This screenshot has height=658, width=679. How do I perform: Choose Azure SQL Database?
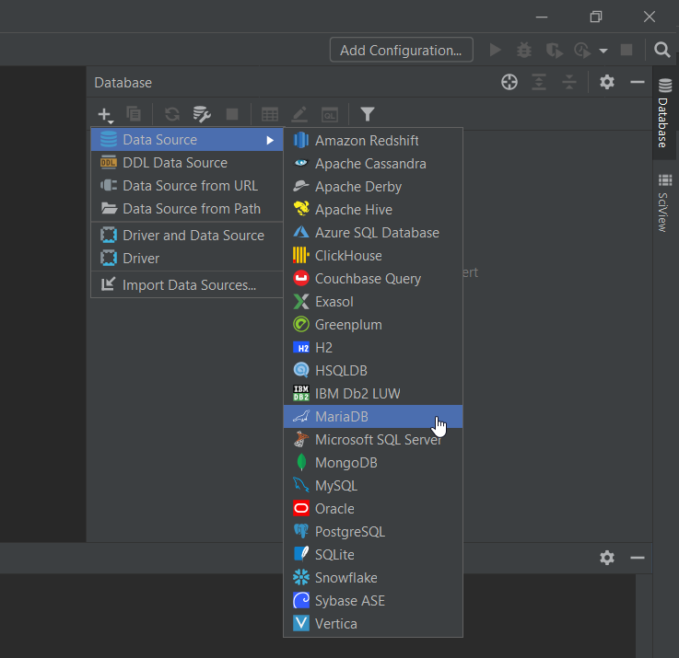tap(373, 233)
